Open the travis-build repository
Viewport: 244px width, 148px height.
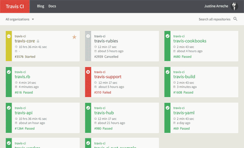coord(184,77)
